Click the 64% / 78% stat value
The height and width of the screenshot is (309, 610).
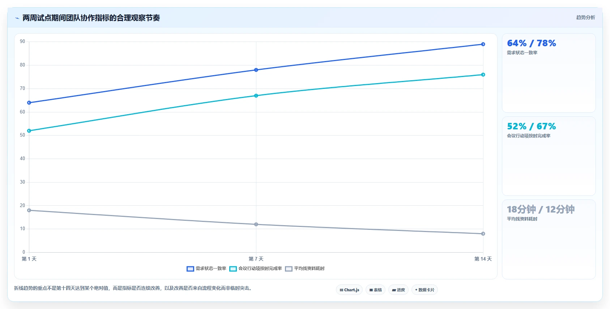click(x=532, y=43)
